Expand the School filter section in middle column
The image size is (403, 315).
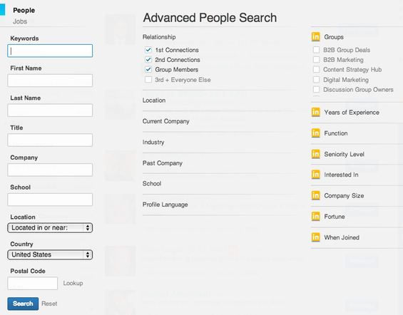152,184
